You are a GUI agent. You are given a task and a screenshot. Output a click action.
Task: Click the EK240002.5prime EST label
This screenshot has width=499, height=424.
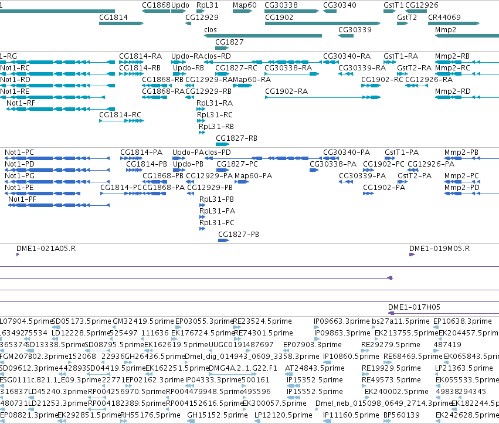(x=396, y=392)
